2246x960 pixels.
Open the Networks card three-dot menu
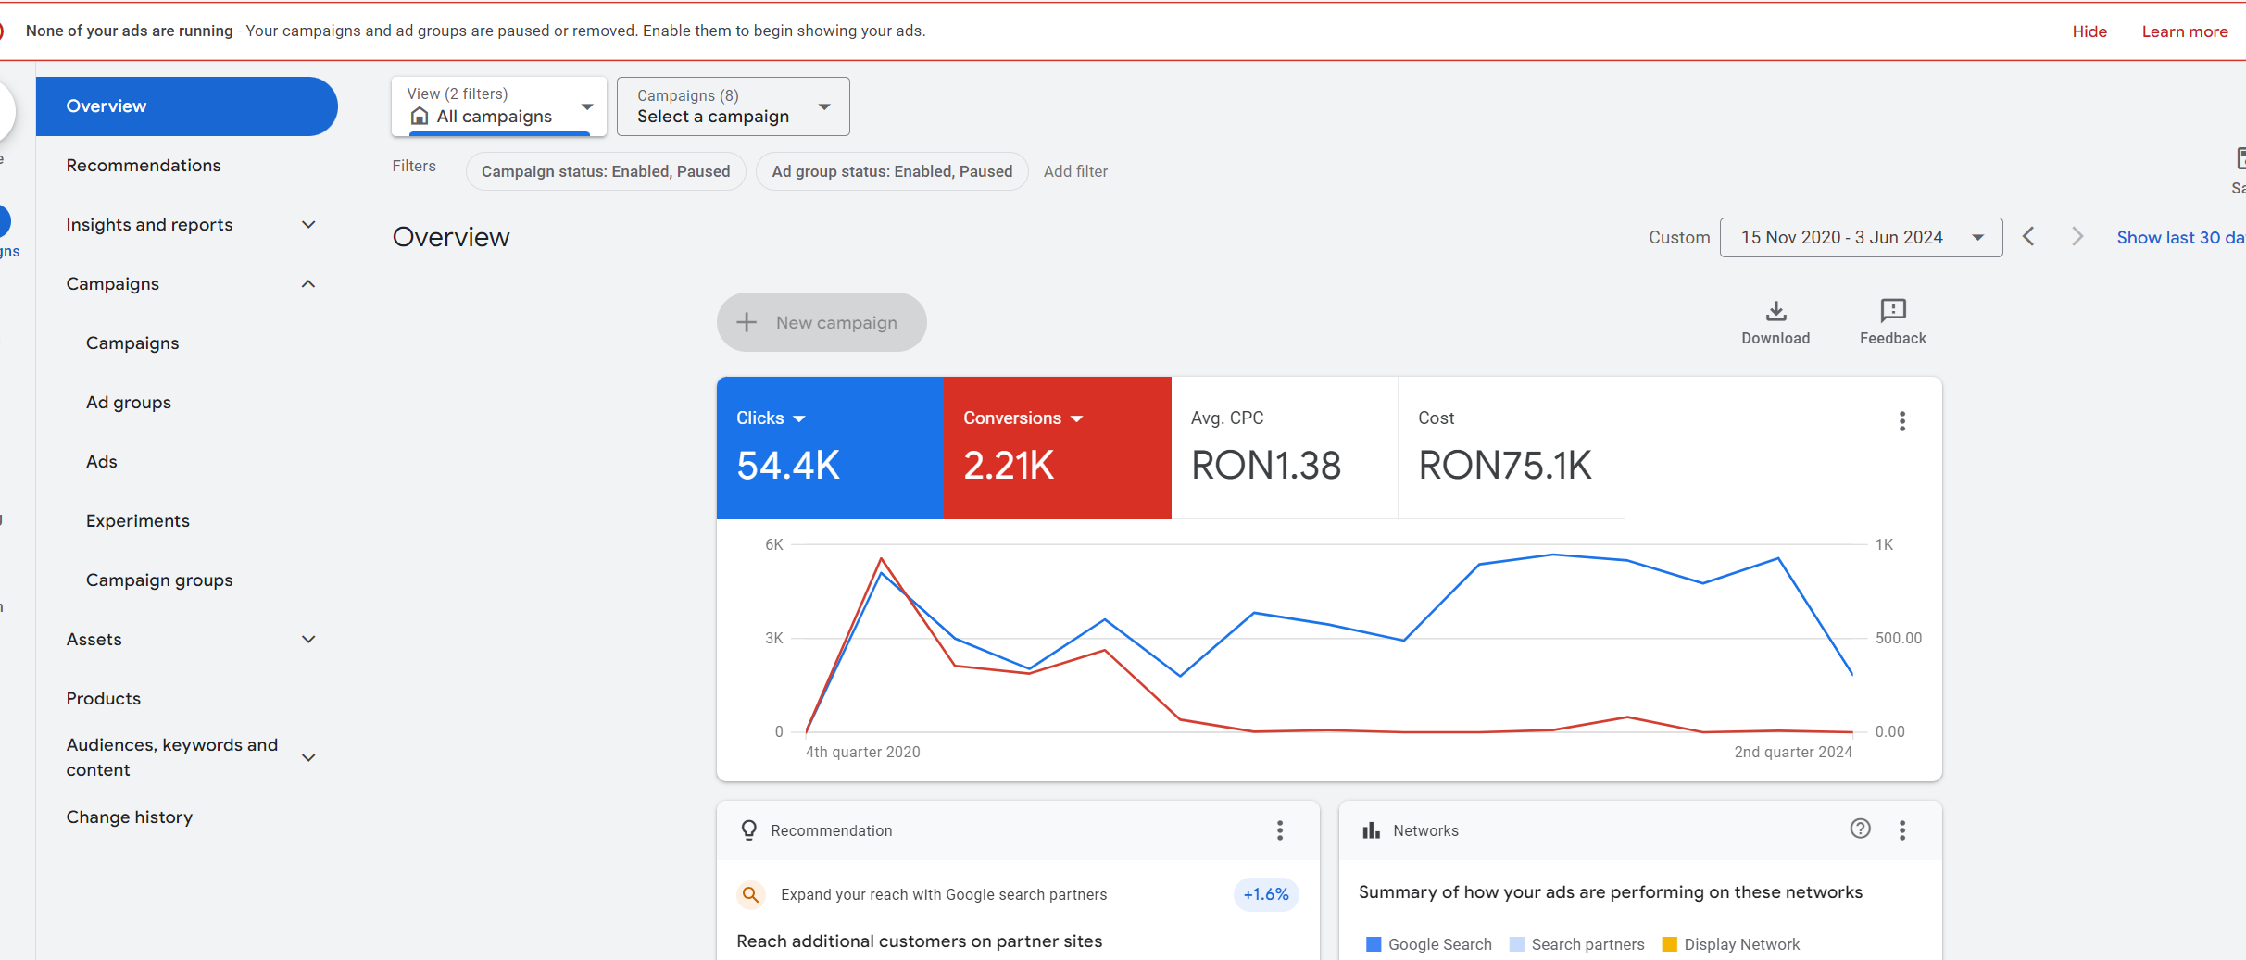1901,830
